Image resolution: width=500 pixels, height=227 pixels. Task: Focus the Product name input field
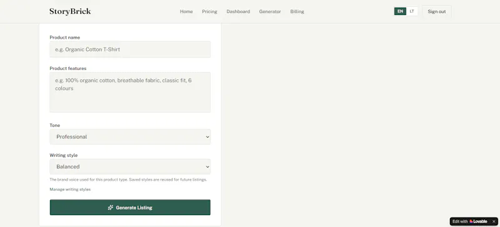130,49
